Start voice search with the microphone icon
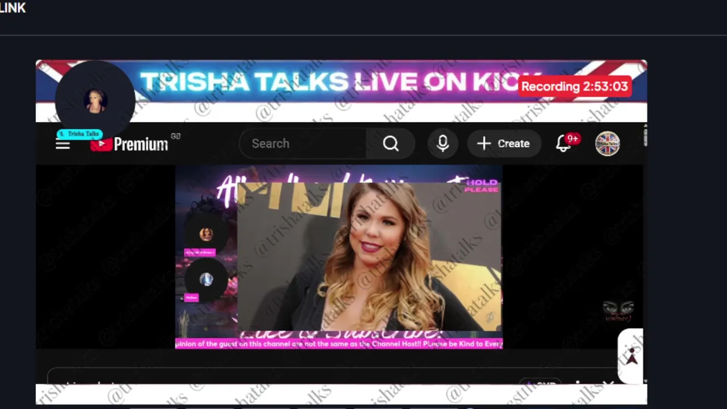 point(443,144)
